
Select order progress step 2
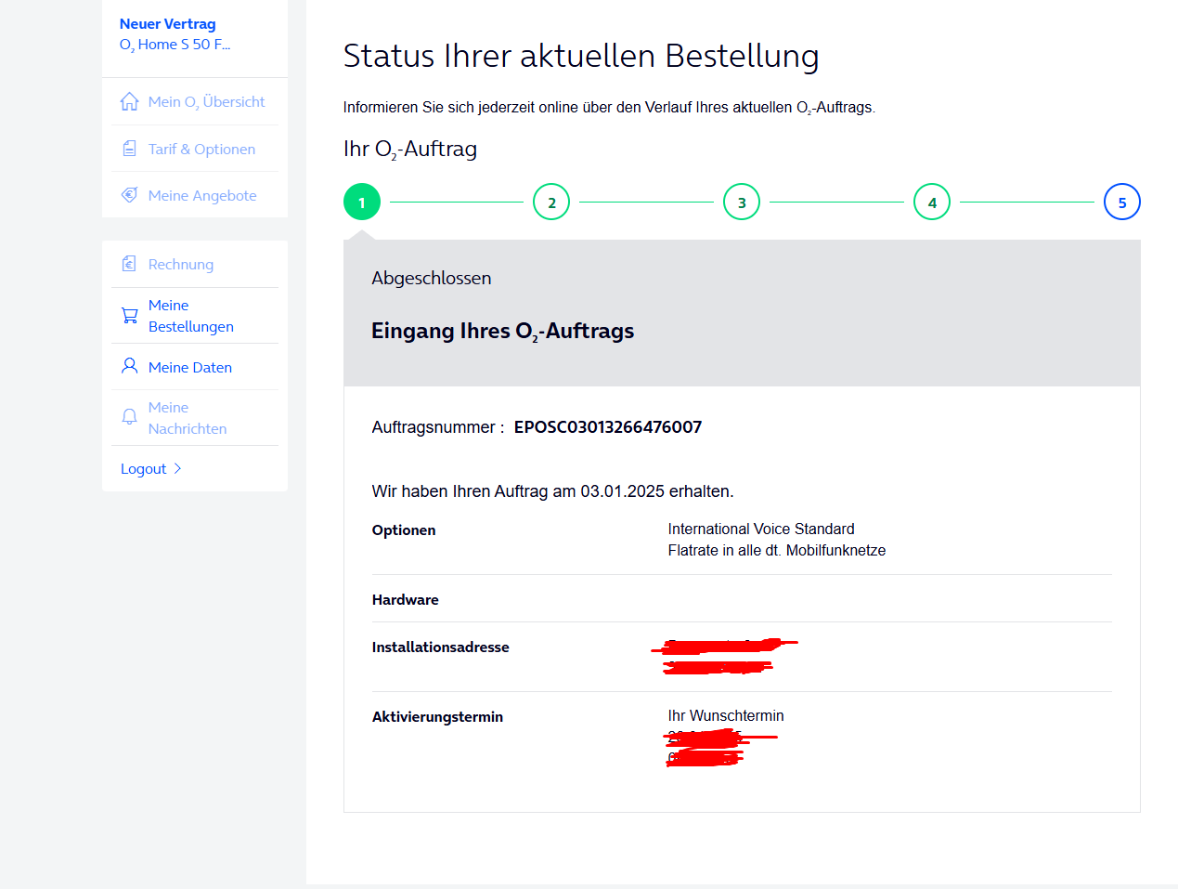tap(551, 202)
